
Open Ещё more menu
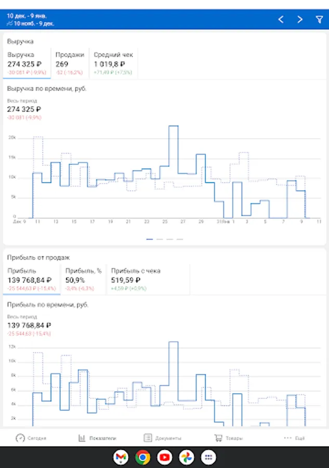(294, 438)
